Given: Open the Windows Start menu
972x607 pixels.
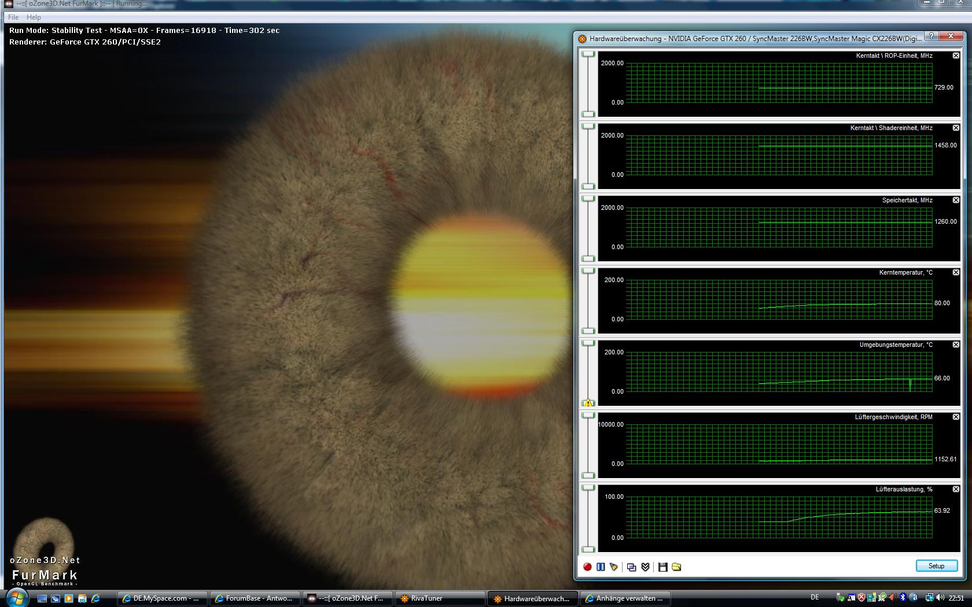Looking at the screenshot, I should point(16,598).
